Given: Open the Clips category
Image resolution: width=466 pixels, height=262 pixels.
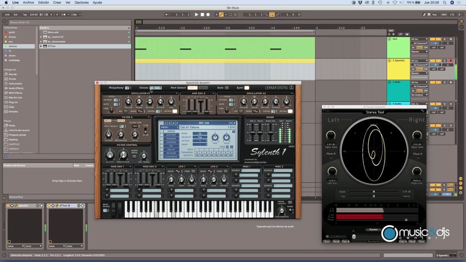Looking at the screenshot, I should (11, 107).
